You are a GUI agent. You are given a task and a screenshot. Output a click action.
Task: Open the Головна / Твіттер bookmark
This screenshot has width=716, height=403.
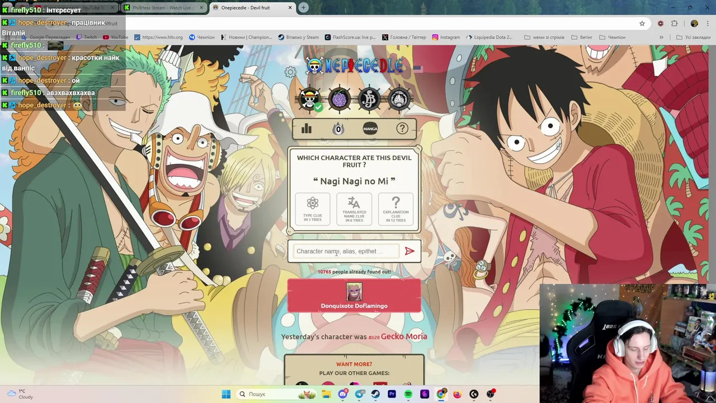coord(404,38)
